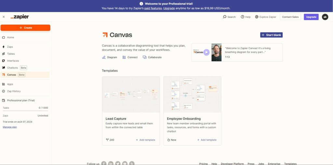Screen dimensions: 333x165
Task: Click the Upgrade link in the trial banner
Action: pyautogui.click(x=169, y=8)
